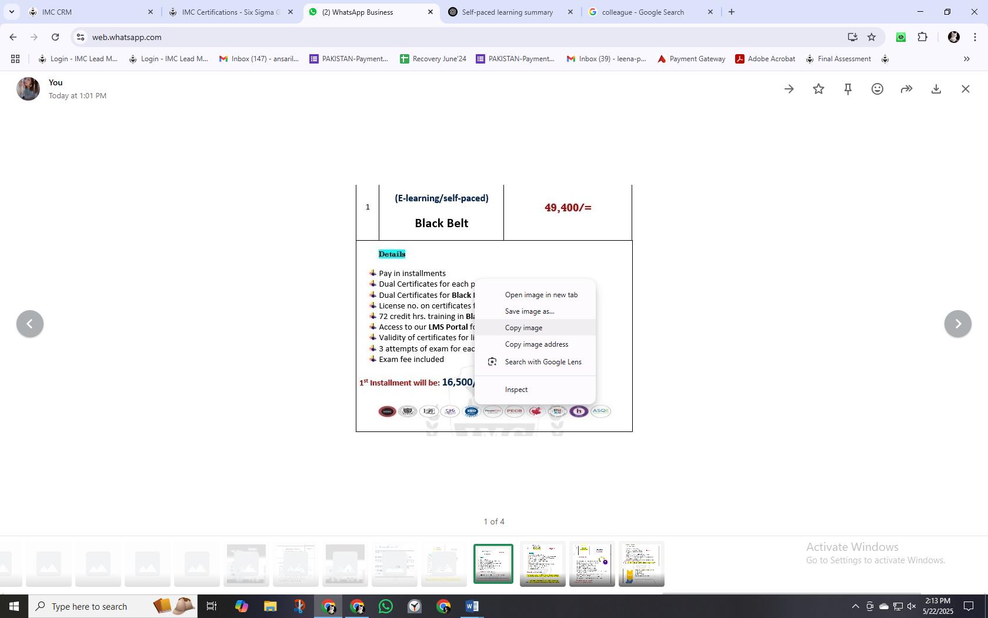Open the Extensions puzzle icon

(923, 37)
